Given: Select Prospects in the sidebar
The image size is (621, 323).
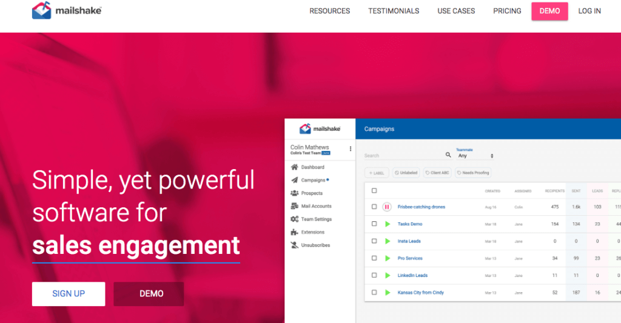Looking at the screenshot, I should 312,193.
